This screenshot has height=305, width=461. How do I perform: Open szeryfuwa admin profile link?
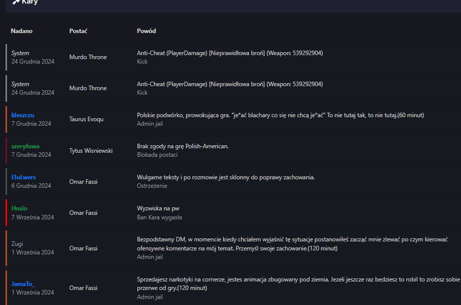coord(25,146)
